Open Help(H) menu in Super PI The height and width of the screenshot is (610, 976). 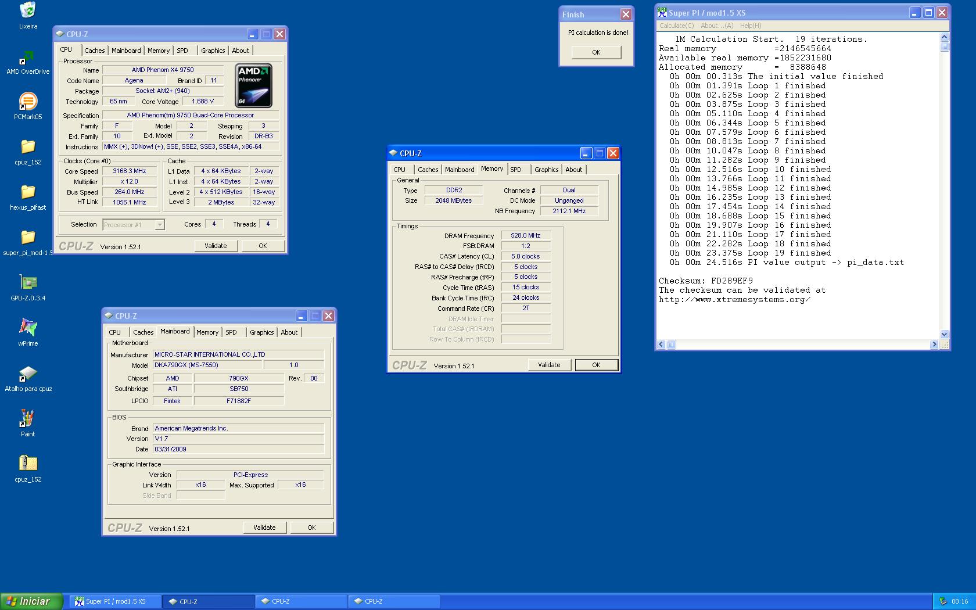click(x=751, y=26)
